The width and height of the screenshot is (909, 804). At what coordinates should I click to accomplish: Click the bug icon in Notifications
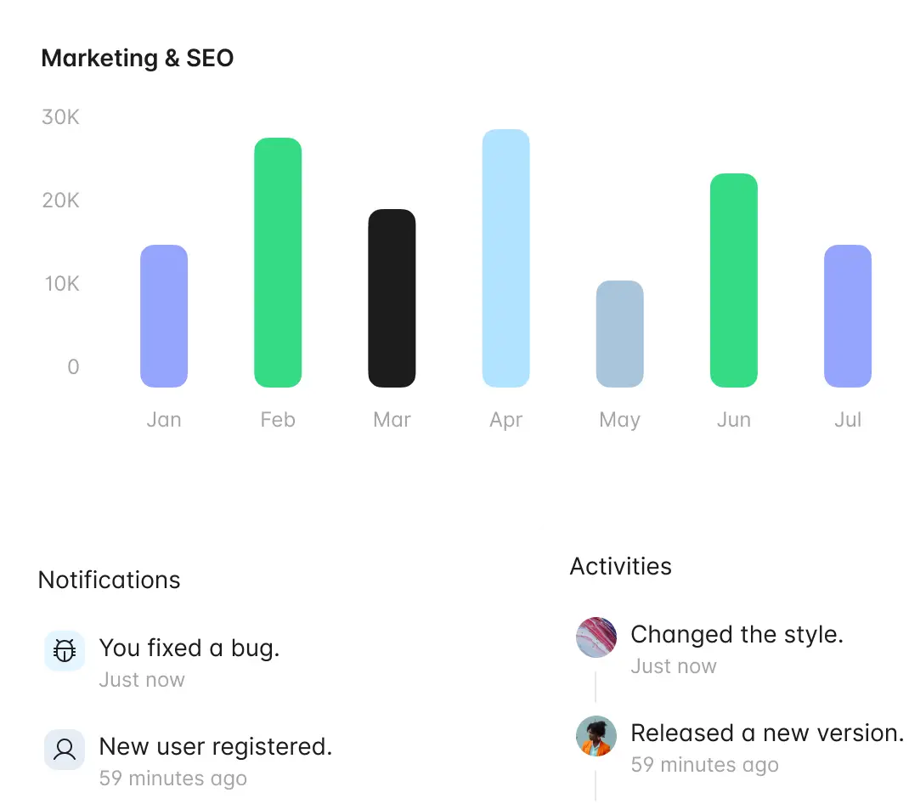pos(65,650)
